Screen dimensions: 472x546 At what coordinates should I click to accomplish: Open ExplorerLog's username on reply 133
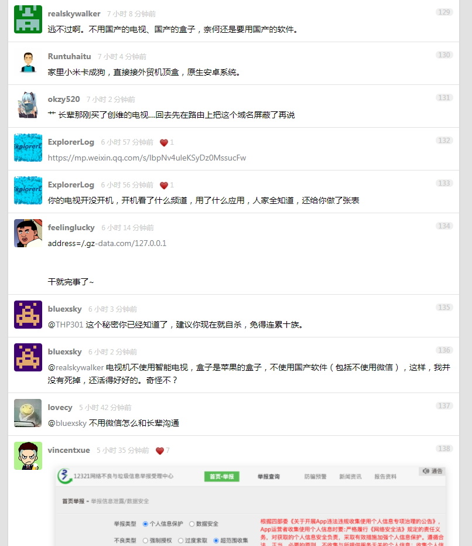click(71, 185)
